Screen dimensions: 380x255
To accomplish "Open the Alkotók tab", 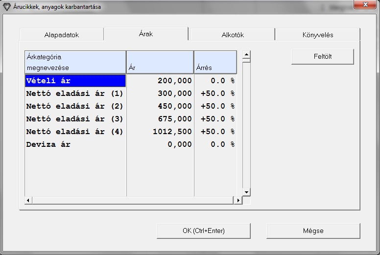I will pyautogui.click(x=233, y=35).
